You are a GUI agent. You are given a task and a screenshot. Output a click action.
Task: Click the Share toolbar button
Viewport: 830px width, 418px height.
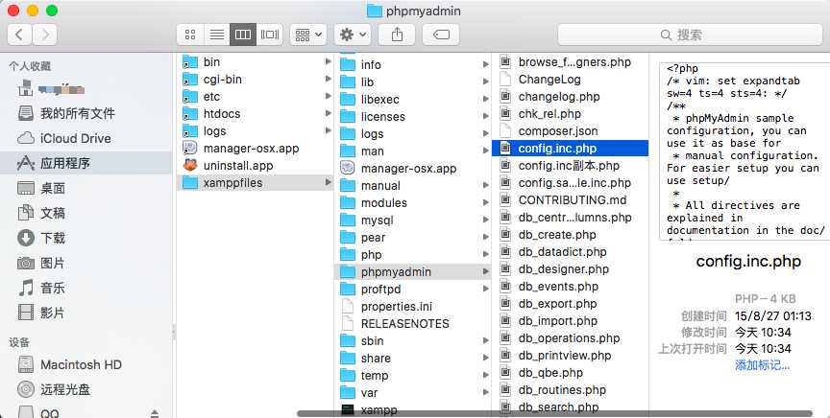click(x=397, y=35)
